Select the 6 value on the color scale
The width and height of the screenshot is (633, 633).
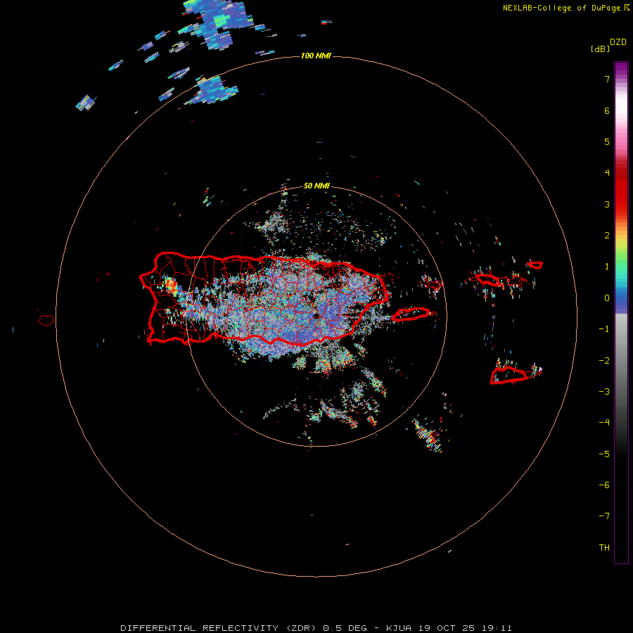607,110
